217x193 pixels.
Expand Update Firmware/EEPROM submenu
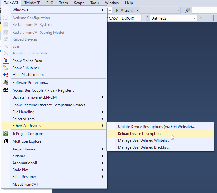click(x=54, y=97)
